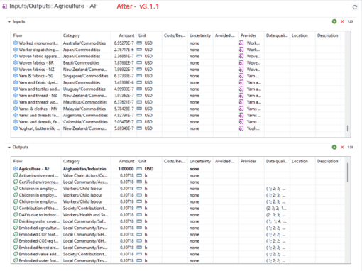Click the Inputs/Outputs process icon in header
The width and height of the screenshot is (362, 271).
coord(4,6)
